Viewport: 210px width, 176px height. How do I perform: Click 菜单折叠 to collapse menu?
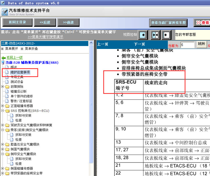tap(31, 49)
